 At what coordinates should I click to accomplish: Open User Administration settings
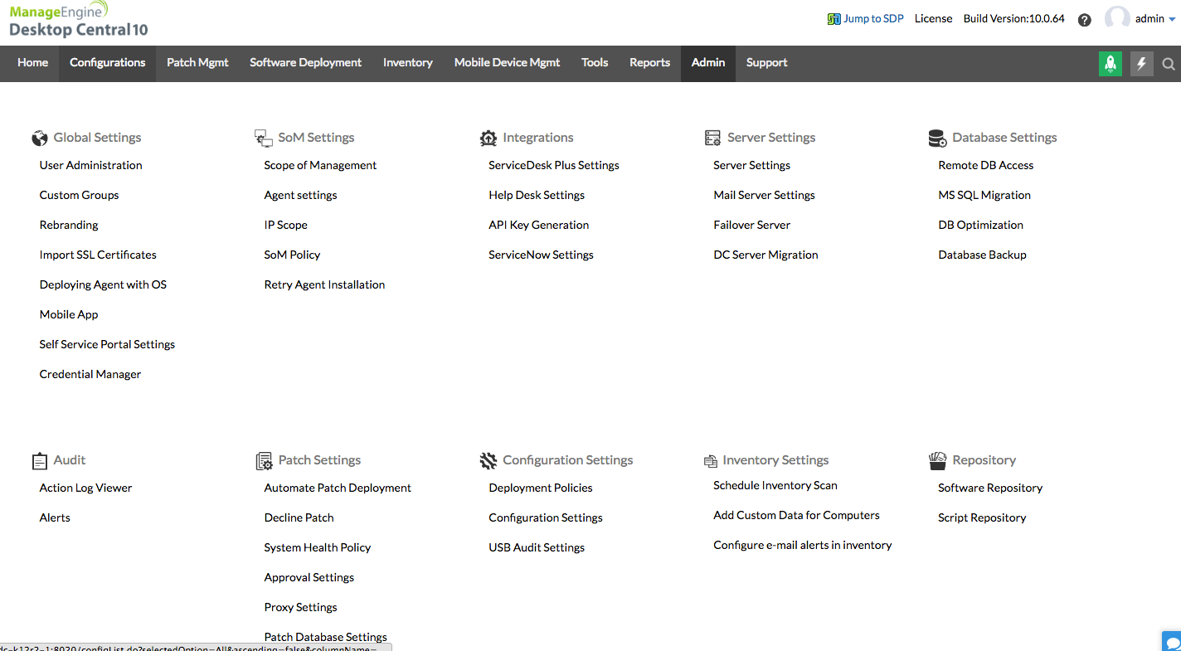90,165
